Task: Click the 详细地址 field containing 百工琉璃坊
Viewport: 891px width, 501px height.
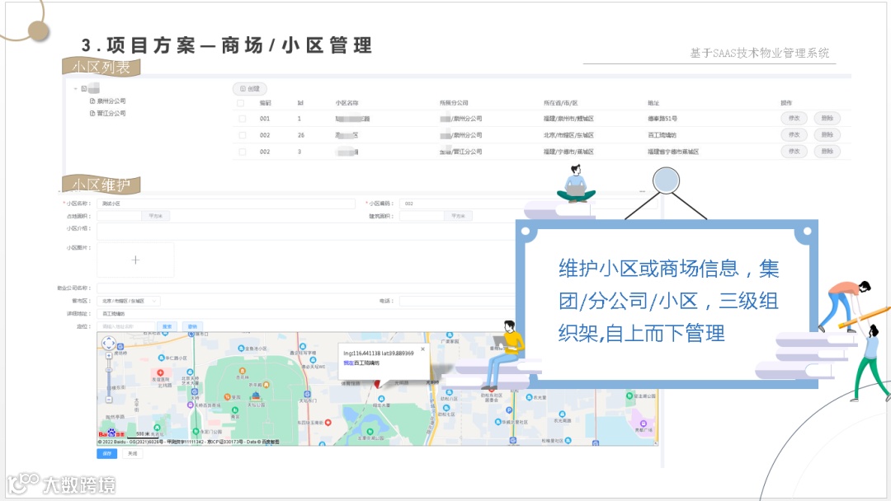Action: click(x=307, y=314)
